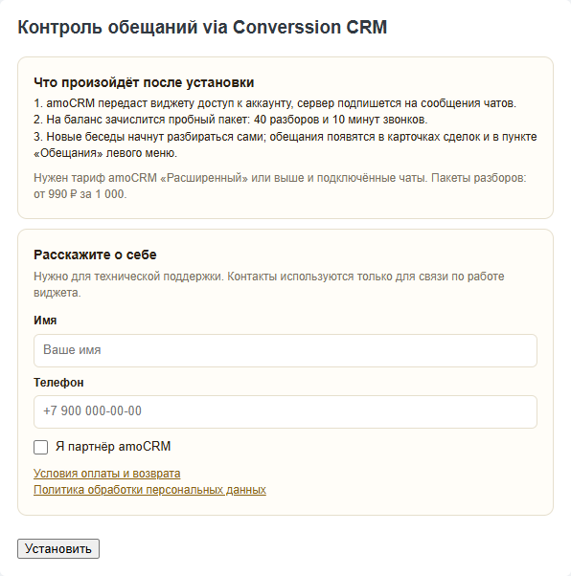Focus the phone field showing +7 900 000-00-00
The height and width of the screenshot is (576, 571).
[x=285, y=411]
